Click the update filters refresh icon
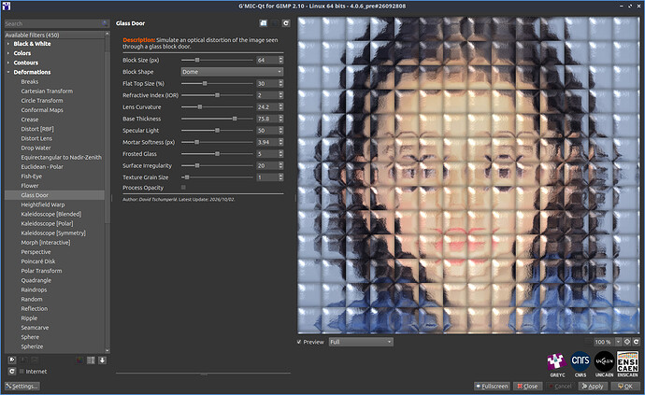This screenshot has width=645, height=395. coord(12,371)
